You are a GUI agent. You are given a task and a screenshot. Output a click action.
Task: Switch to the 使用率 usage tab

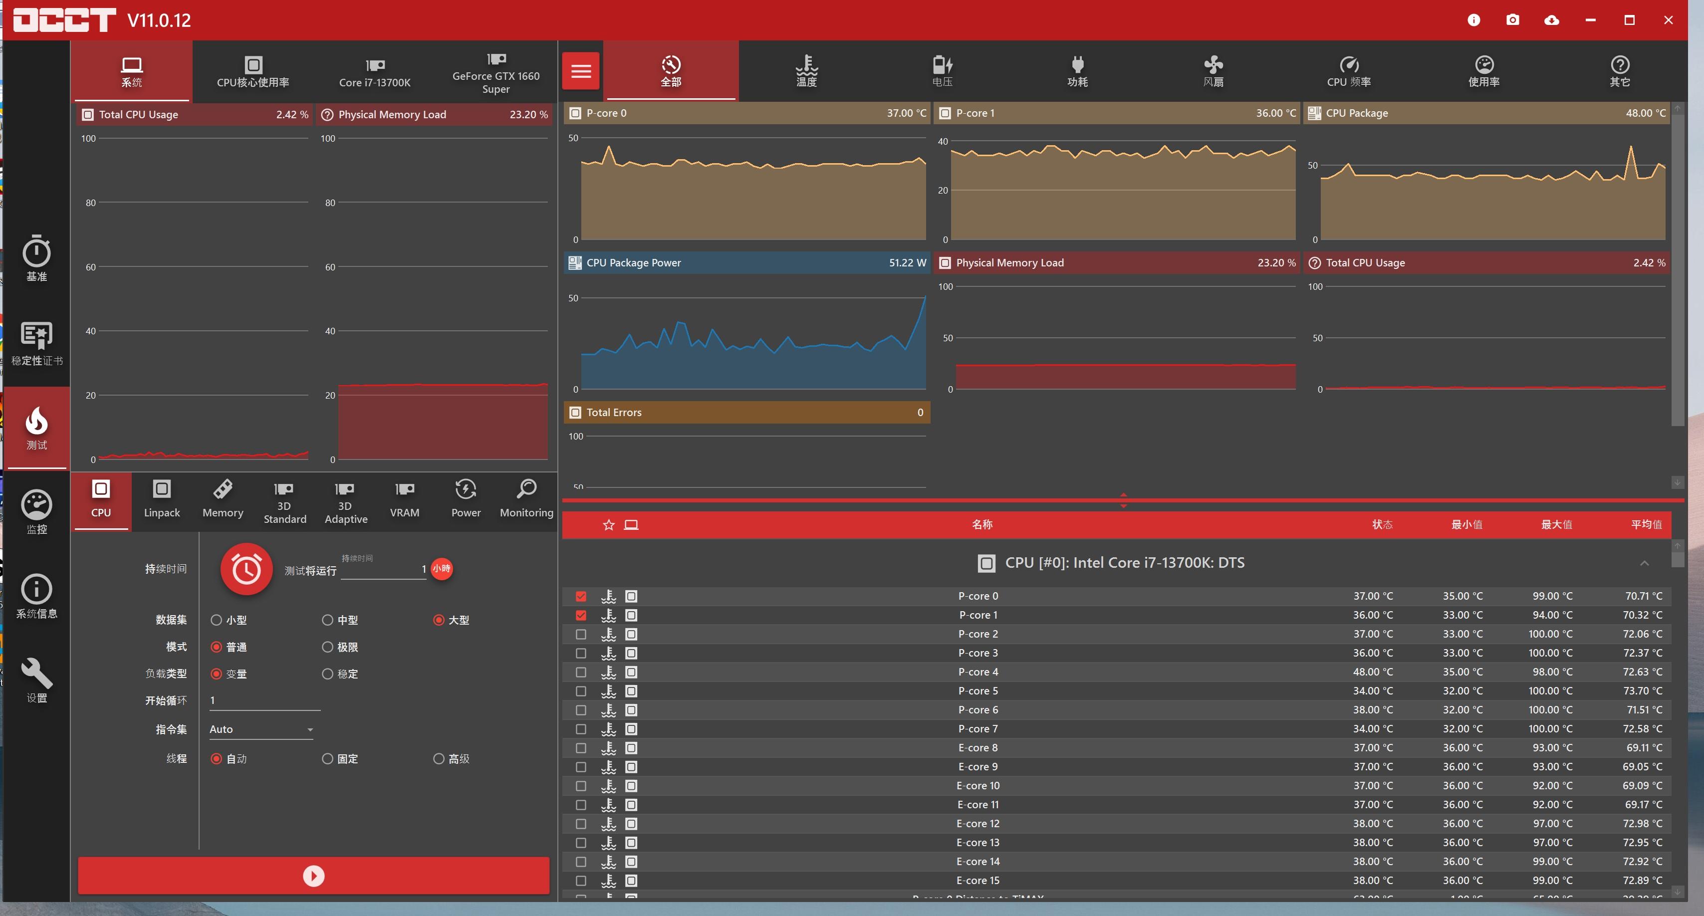[x=1484, y=71]
